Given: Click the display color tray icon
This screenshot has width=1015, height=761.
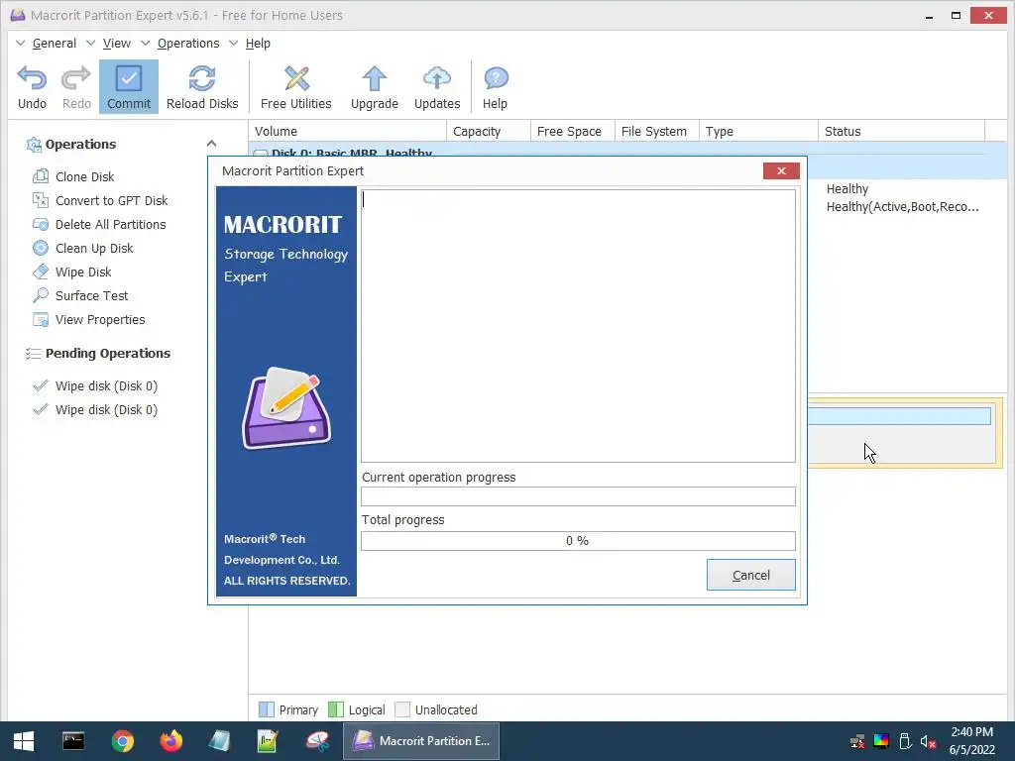Looking at the screenshot, I should tap(881, 741).
